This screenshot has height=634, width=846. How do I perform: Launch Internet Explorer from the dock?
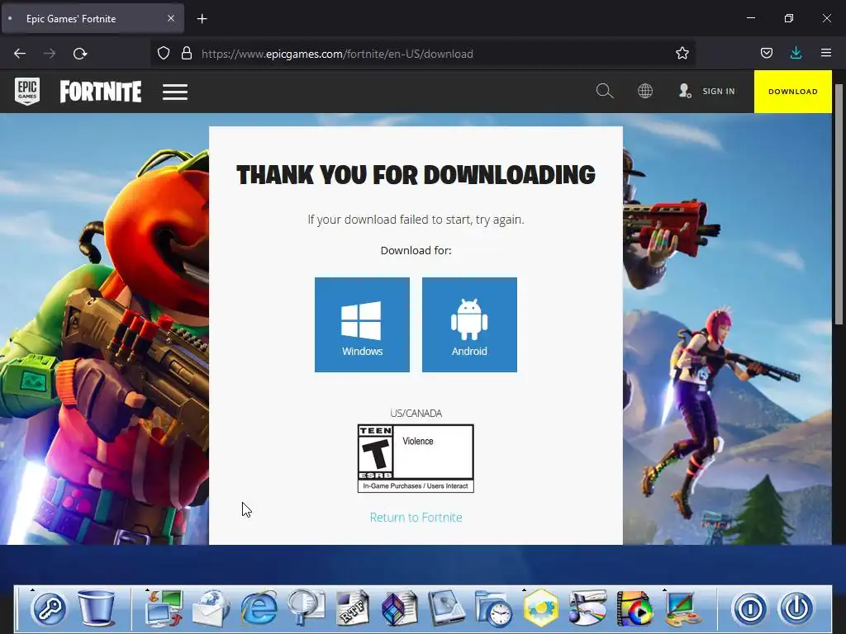pyautogui.click(x=259, y=608)
